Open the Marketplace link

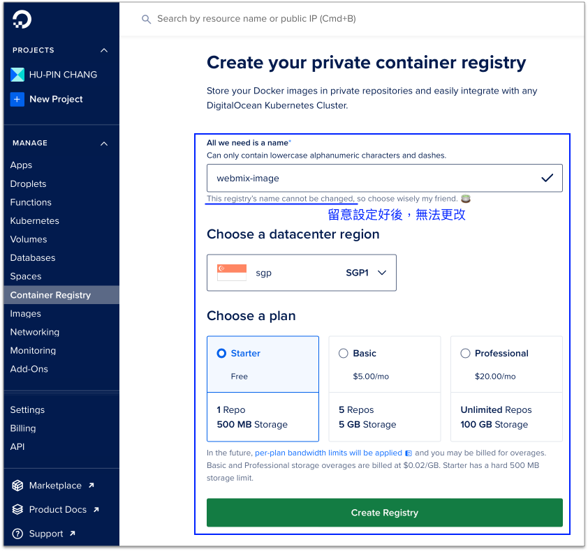pyautogui.click(x=55, y=485)
